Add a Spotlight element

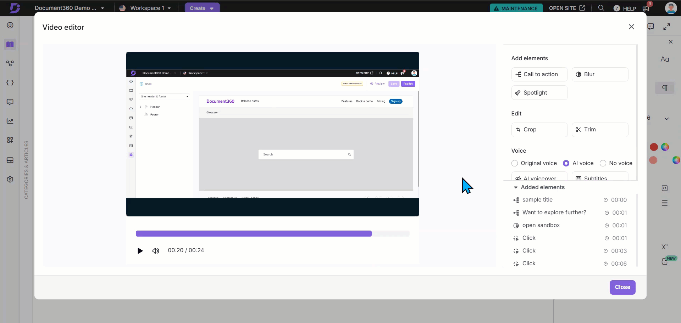coord(539,93)
